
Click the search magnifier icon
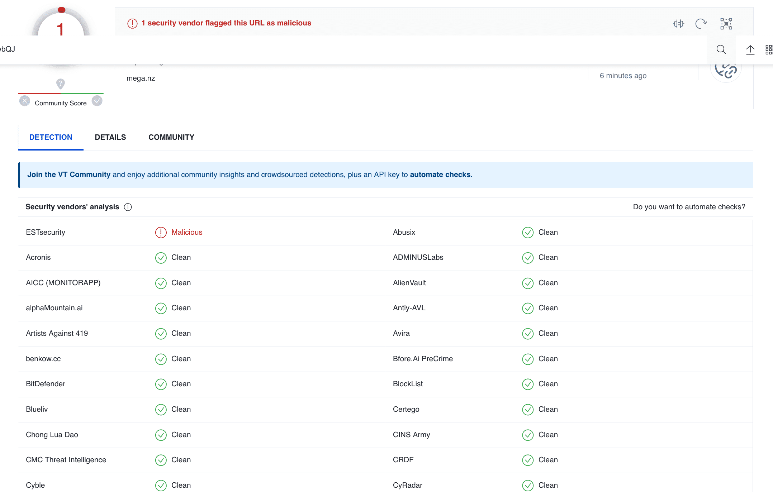[x=721, y=49]
